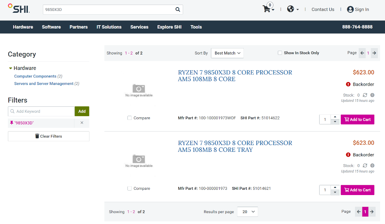Remove the 9850X3D keyword filter
The image size is (385, 224).
pos(82,123)
